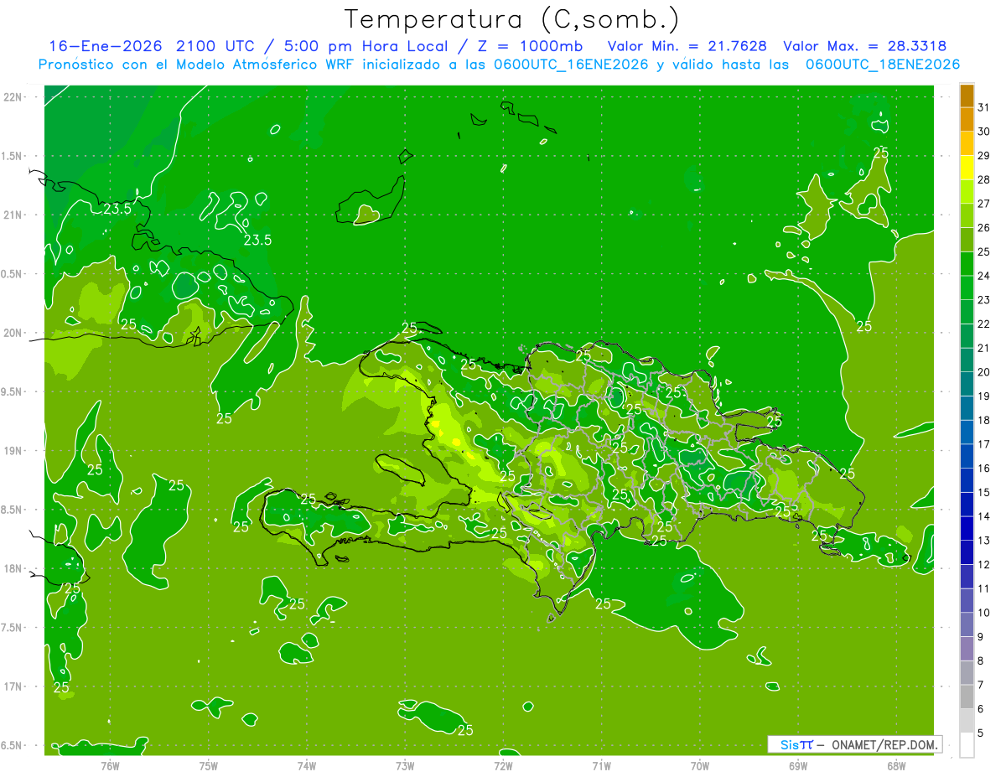
Task: Pick the color bar swatch between 29 and 30
Action: (x=967, y=144)
